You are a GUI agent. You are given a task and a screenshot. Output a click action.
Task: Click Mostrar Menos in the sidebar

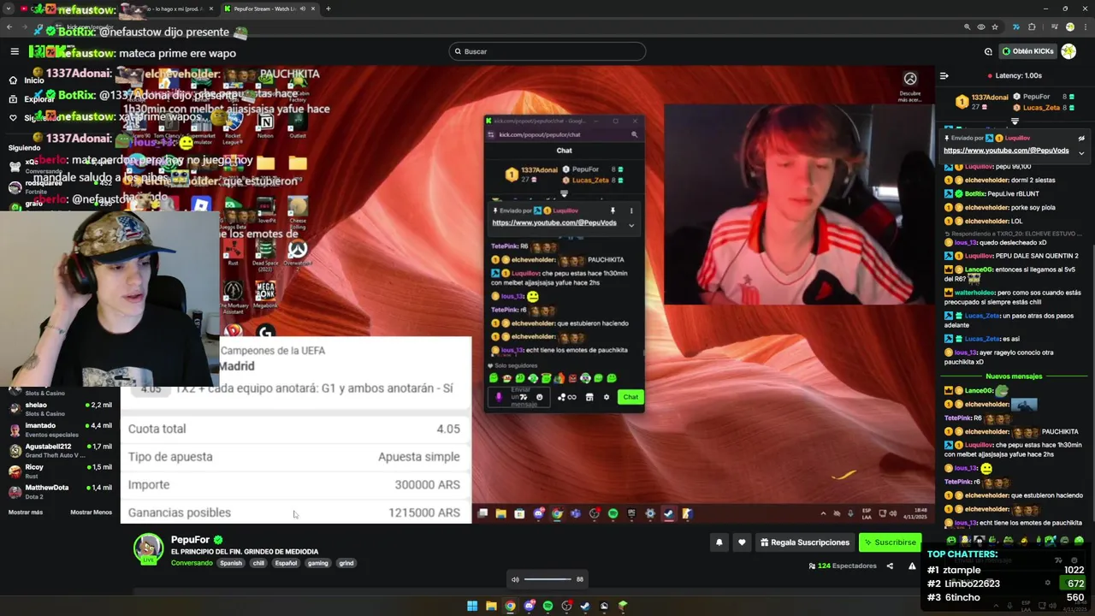coord(91,512)
